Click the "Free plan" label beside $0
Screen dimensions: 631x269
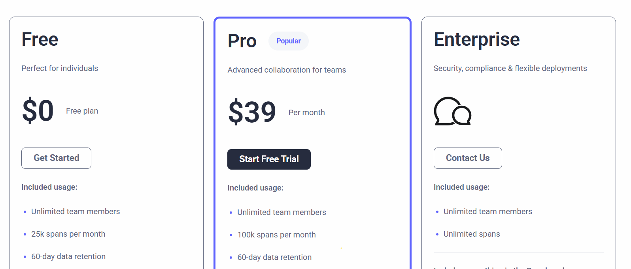(x=82, y=111)
